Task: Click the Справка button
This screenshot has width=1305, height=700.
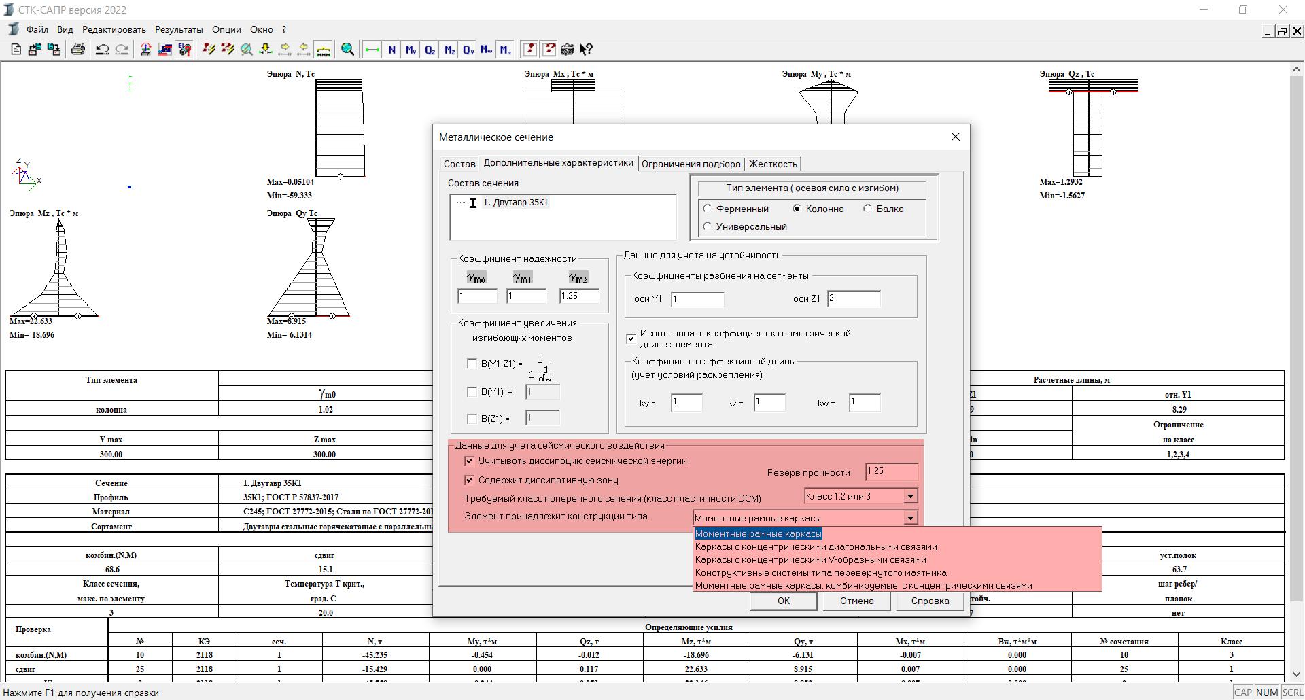Action: coord(929,601)
